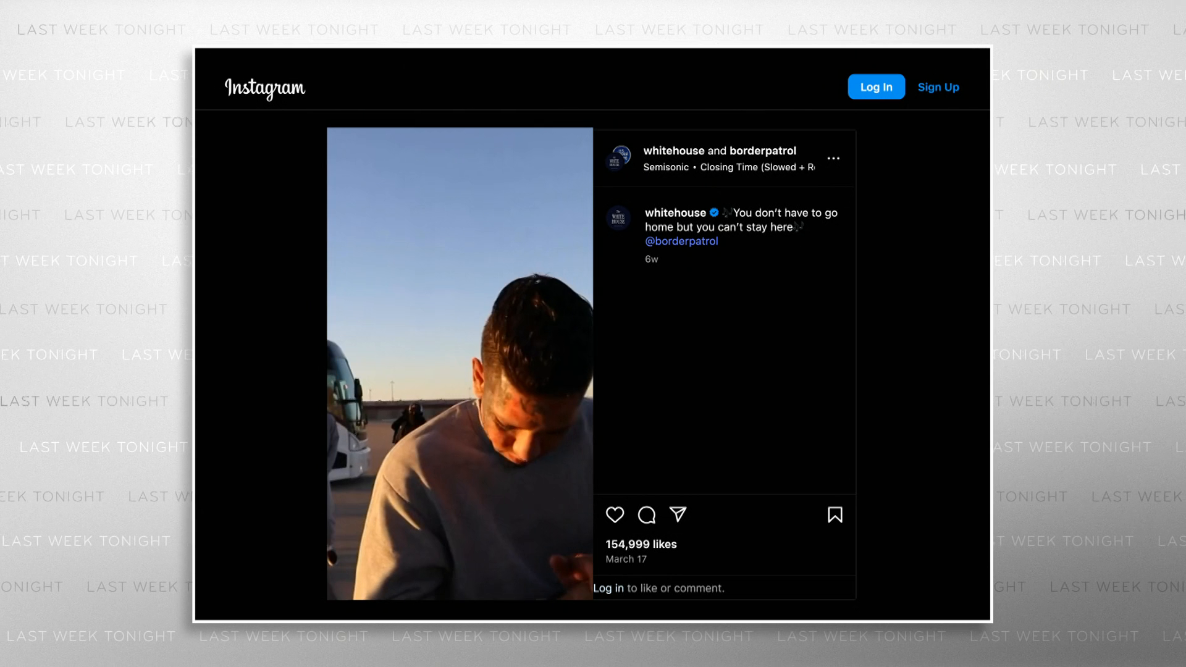Open the whitehouse username in header
Image resolution: width=1186 pixels, height=667 pixels.
(673, 151)
